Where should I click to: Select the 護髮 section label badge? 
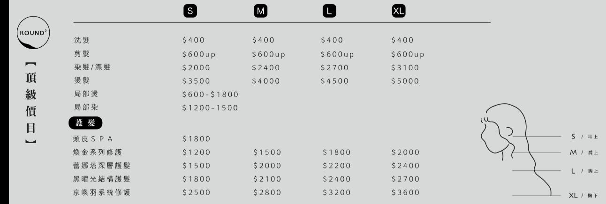(85, 123)
